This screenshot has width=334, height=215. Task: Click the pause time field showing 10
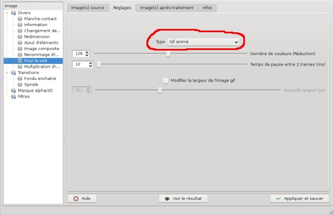tap(81, 64)
